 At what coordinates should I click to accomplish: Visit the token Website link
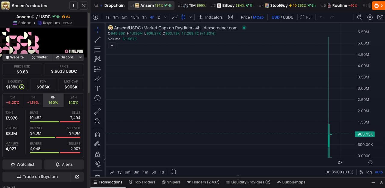point(15,57)
